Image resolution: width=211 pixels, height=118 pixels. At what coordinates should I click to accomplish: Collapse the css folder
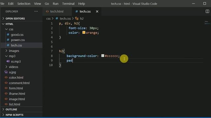pyautogui.click(x=6, y=29)
